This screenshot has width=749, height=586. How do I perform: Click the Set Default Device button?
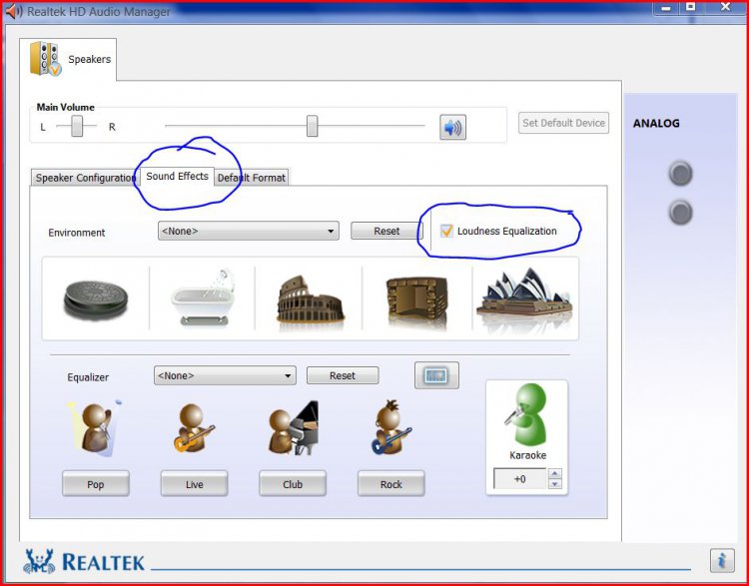(563, 123)
